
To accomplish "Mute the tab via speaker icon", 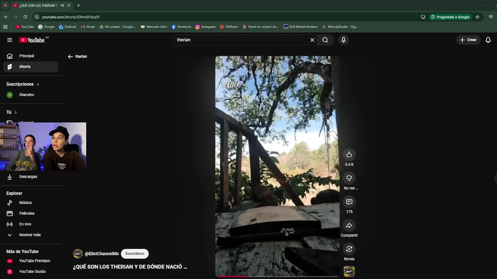I will point(62,5).
